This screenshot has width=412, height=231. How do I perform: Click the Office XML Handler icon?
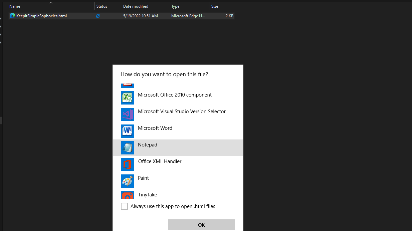pyautogui.click(x=128, y=164)
